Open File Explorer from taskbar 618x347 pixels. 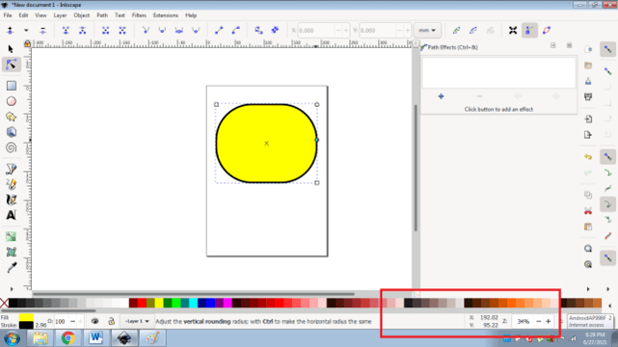[40, 338]
